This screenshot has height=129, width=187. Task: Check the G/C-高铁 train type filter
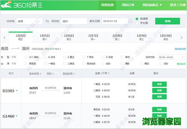coord(26,57)
